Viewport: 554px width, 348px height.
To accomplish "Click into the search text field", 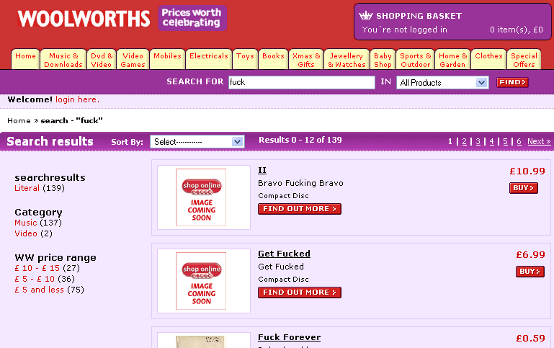I will pos(300,82).
